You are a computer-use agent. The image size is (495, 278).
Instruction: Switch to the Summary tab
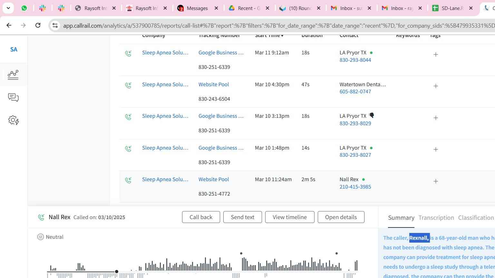[401, 218]
